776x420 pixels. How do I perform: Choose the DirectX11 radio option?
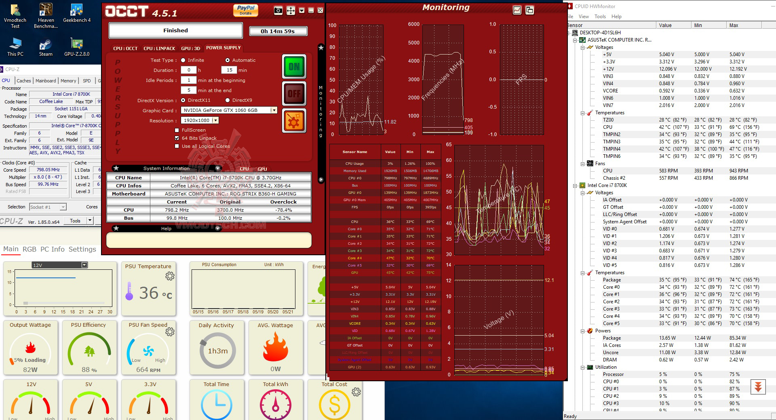click(183, 100)
